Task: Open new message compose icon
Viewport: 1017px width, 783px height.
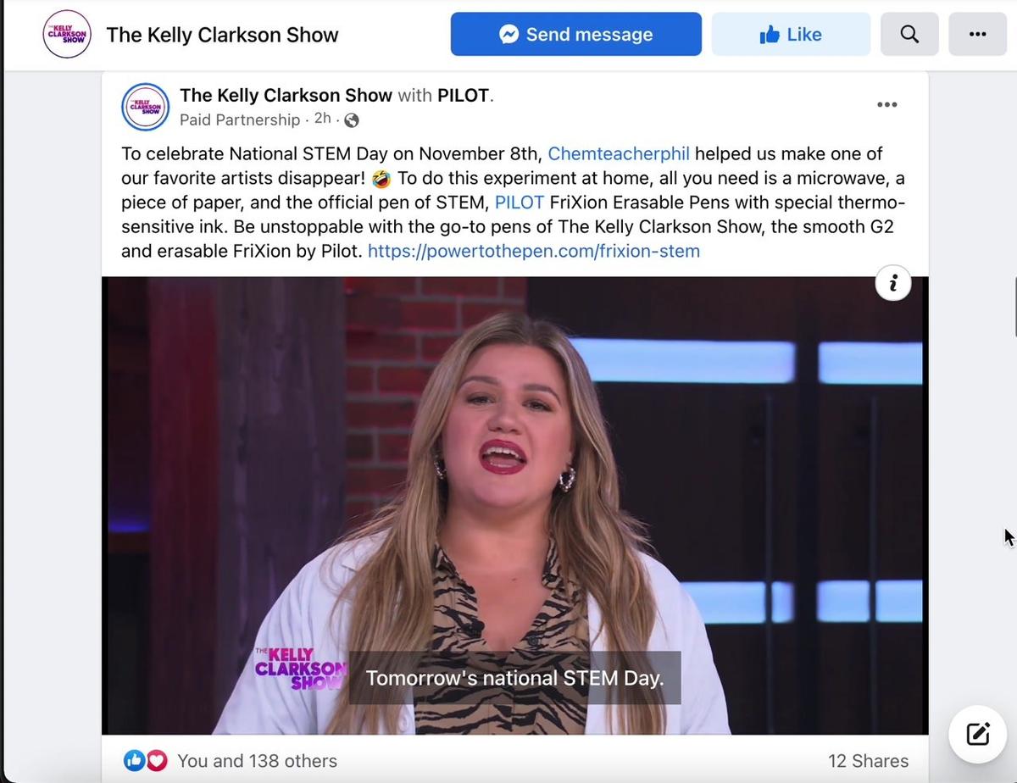Action: tap(977, 734)
